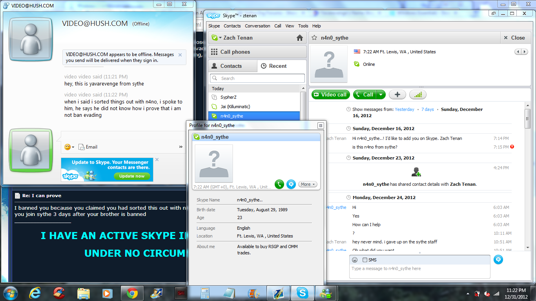Switch to the Contacts tab

click(x=233, y=66)
